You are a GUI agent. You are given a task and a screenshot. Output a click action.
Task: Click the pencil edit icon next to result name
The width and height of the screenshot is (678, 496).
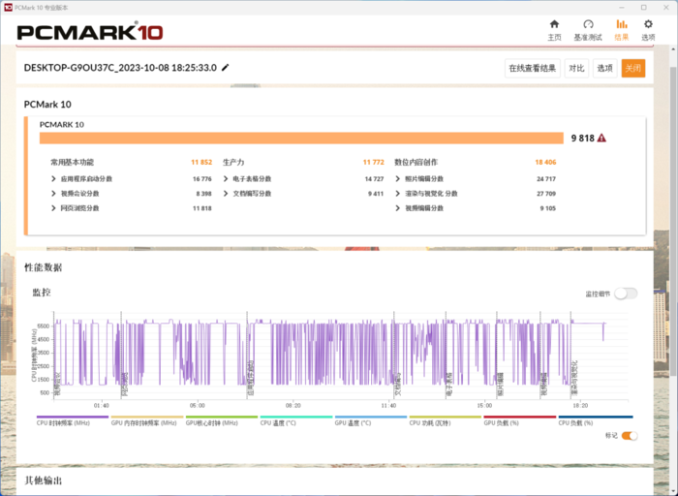tap(226, 68)
